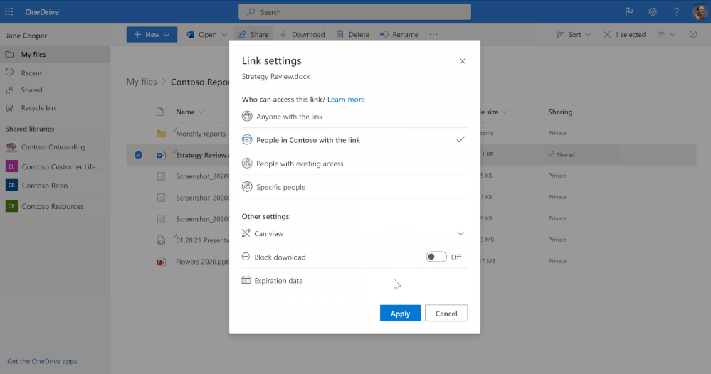
Task: Open the Learn more link
Action: pos(346,100)
